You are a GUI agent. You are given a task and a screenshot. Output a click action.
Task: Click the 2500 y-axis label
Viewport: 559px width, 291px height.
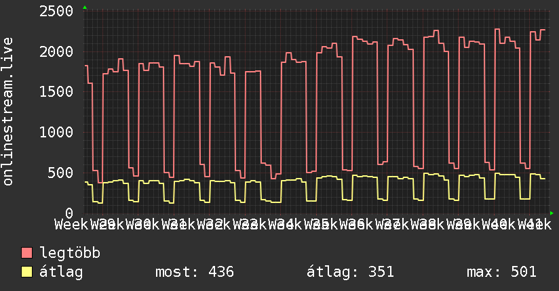click(x=56, y=11)
